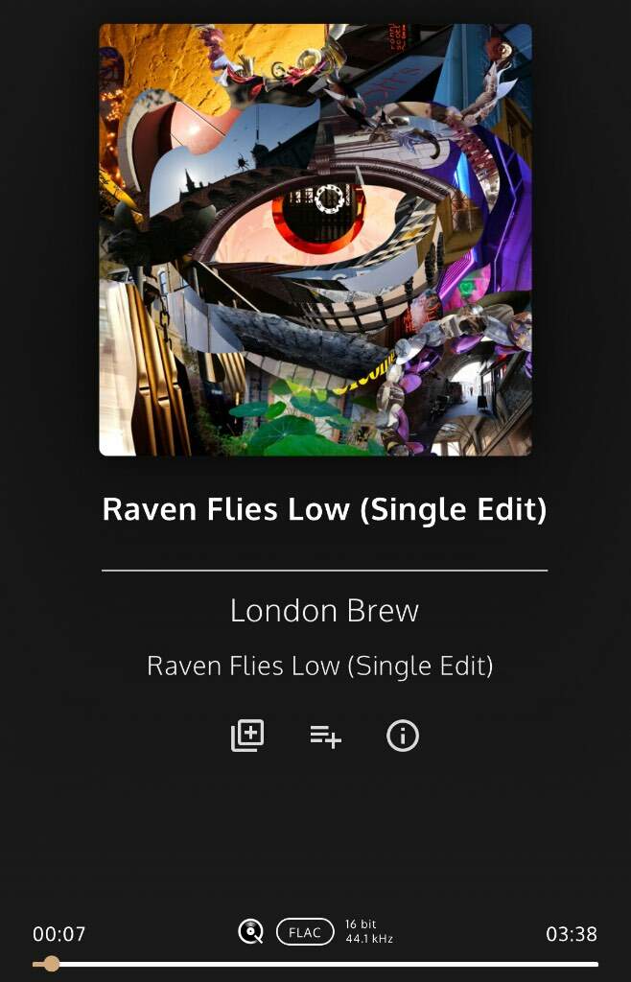Viewport: 631px width, 982px height.
Task: Click the Qobuz source logo icon
Action: click(251, 931)
